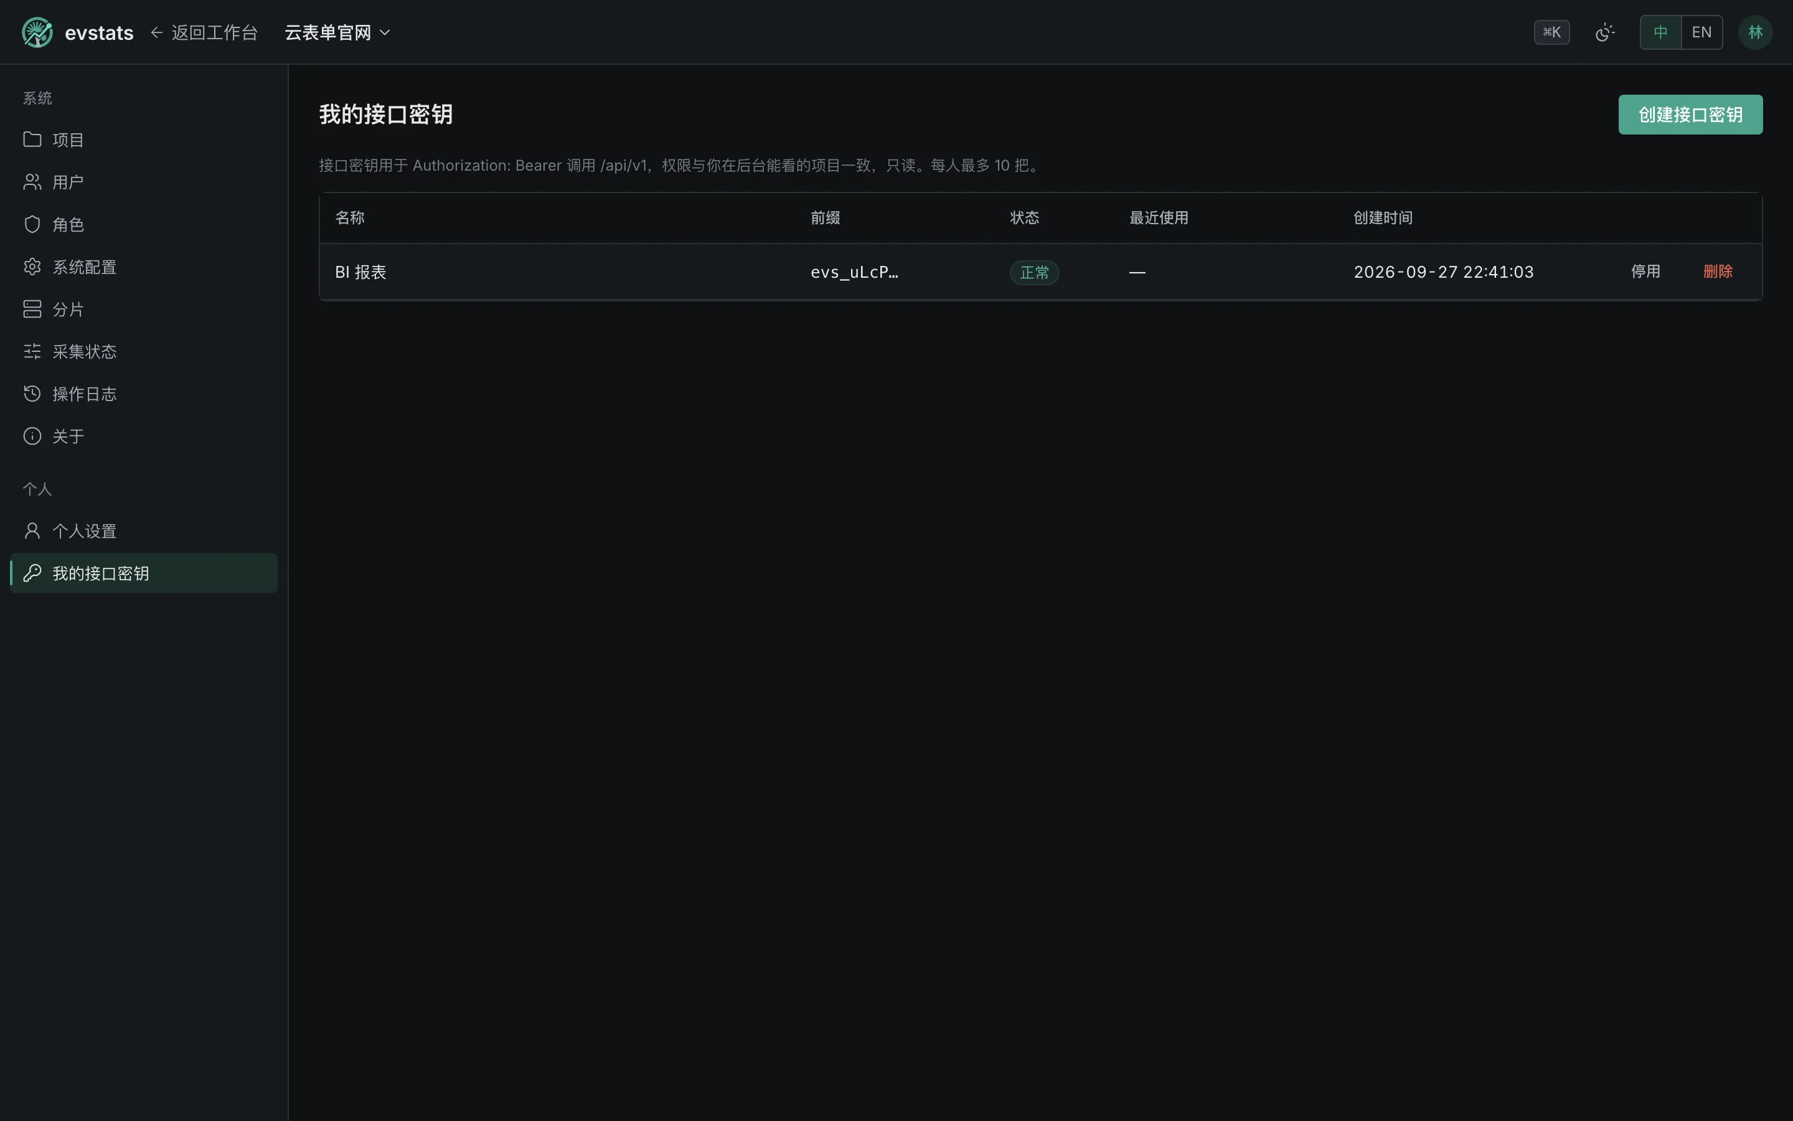The image size is (1793, 1121).
Task: Click the 关于 info icon in the sidebar
Action: click(32, 436)
